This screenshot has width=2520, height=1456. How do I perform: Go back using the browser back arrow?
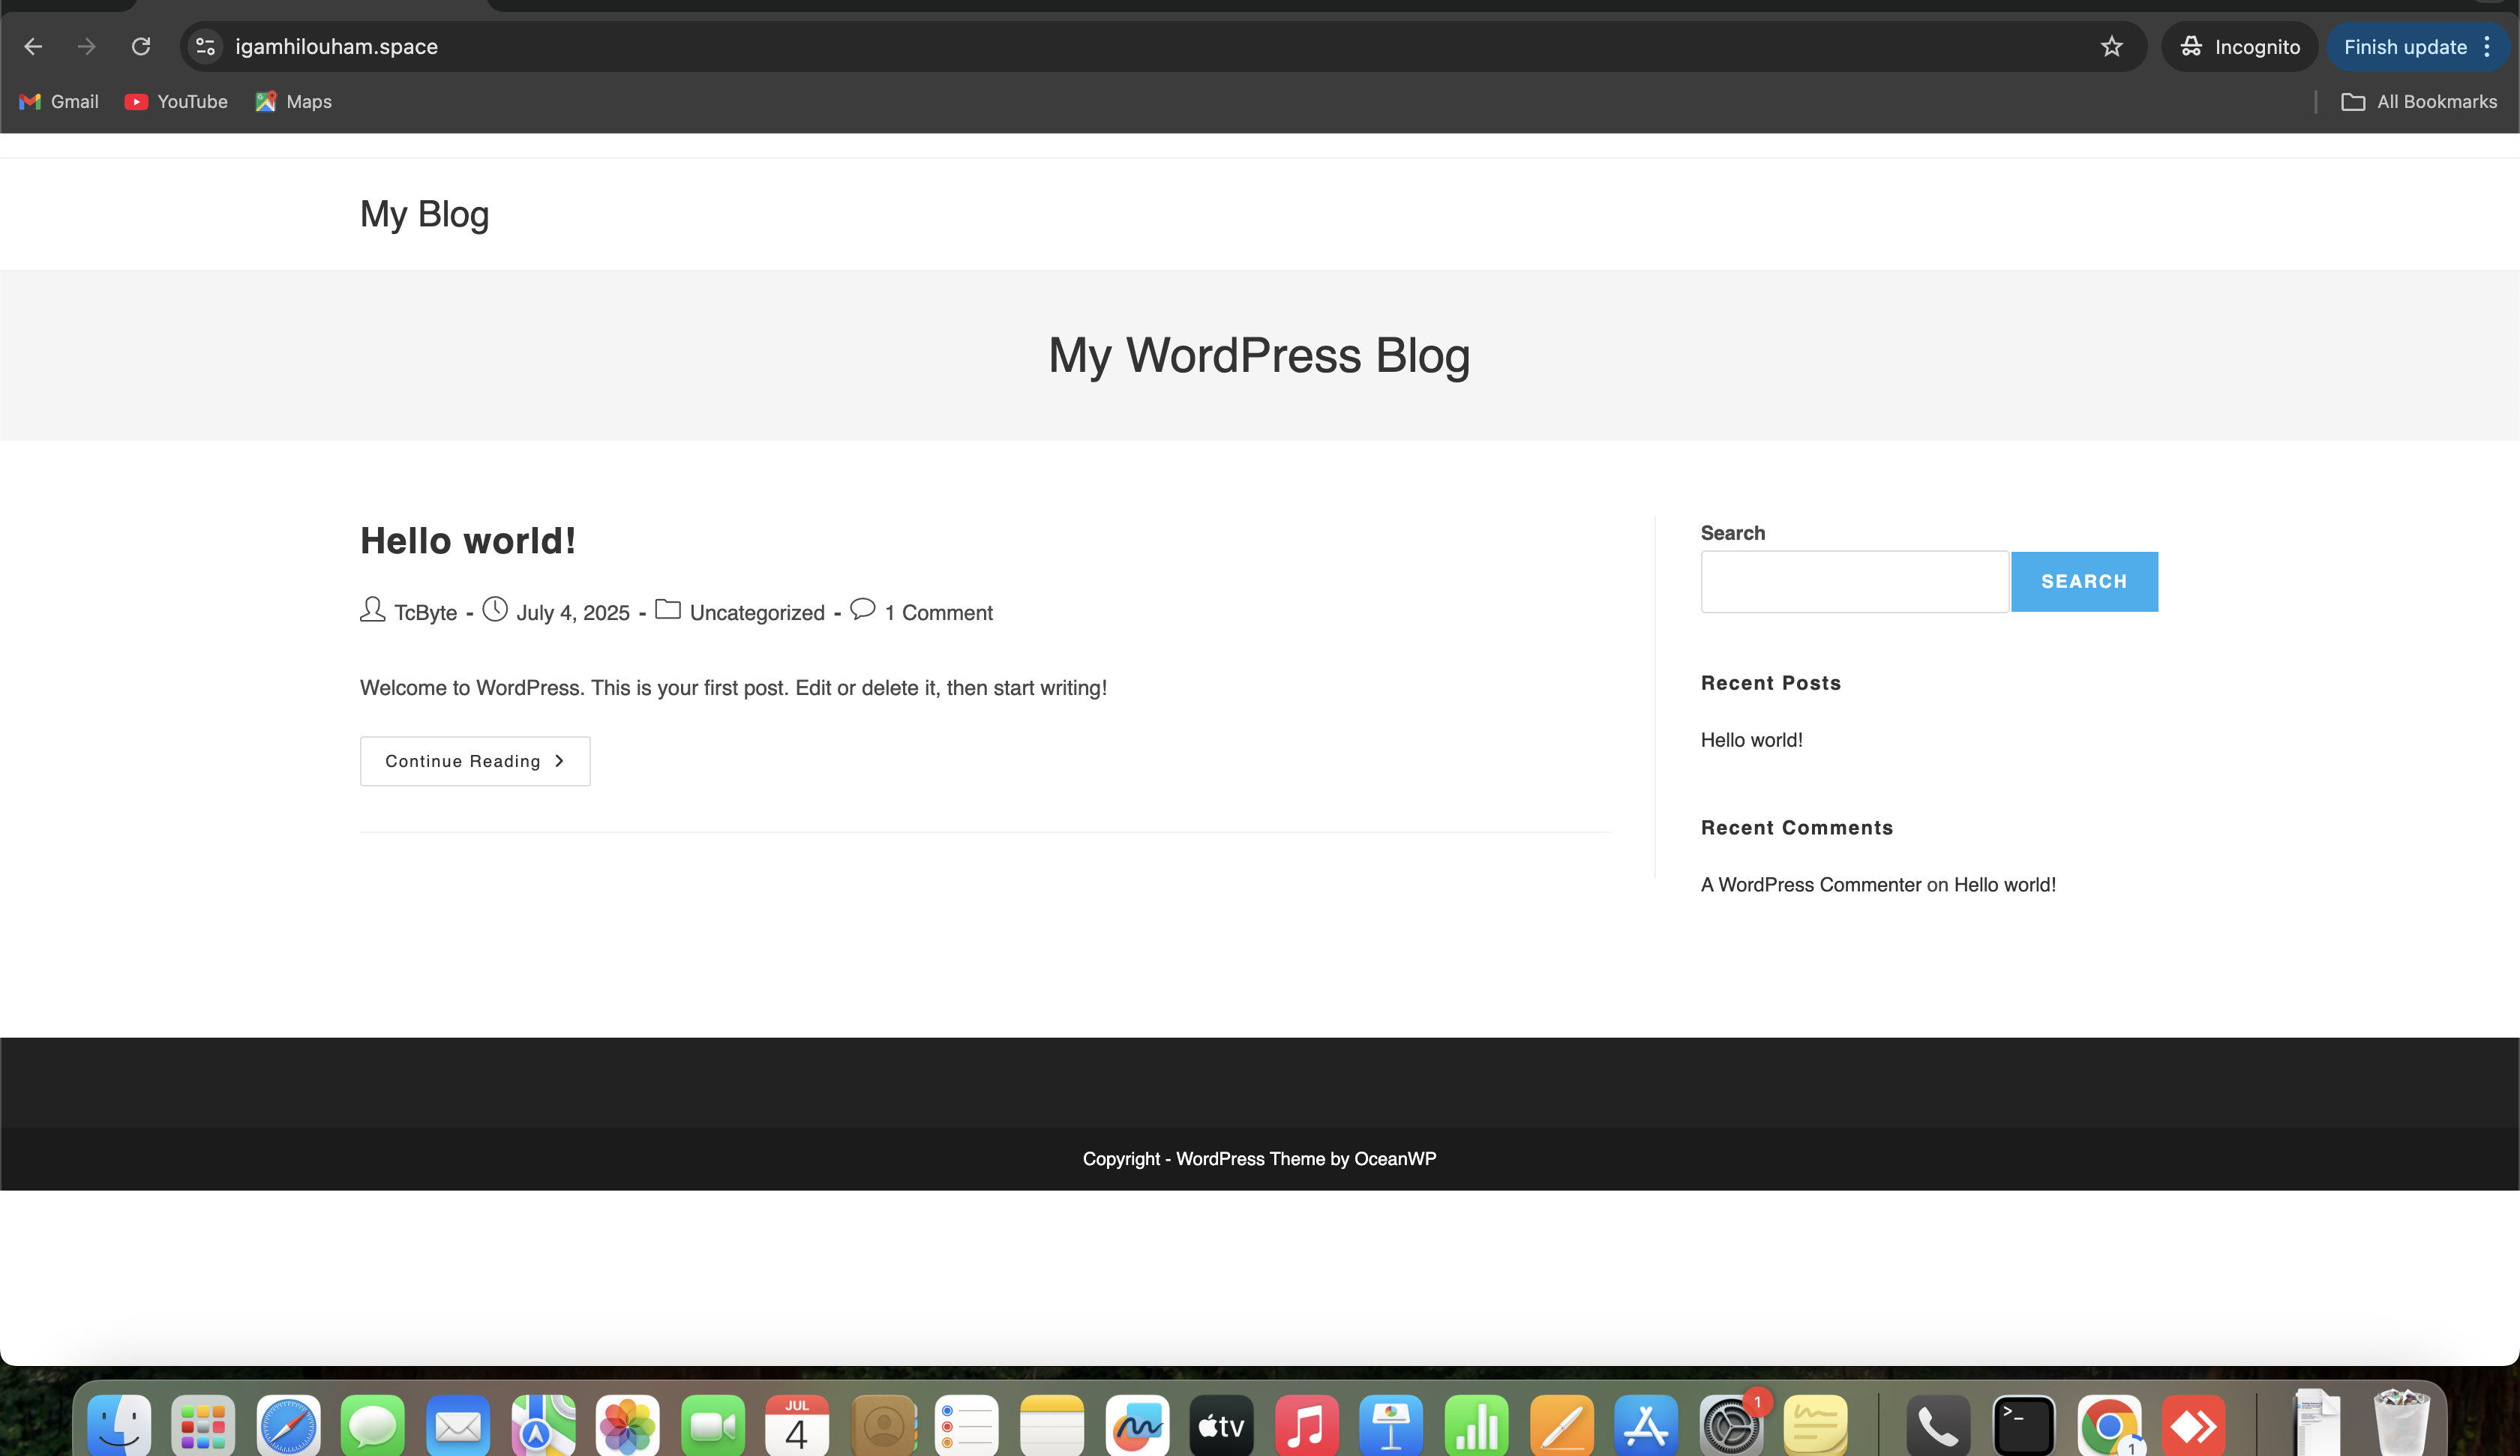(33, 46)
